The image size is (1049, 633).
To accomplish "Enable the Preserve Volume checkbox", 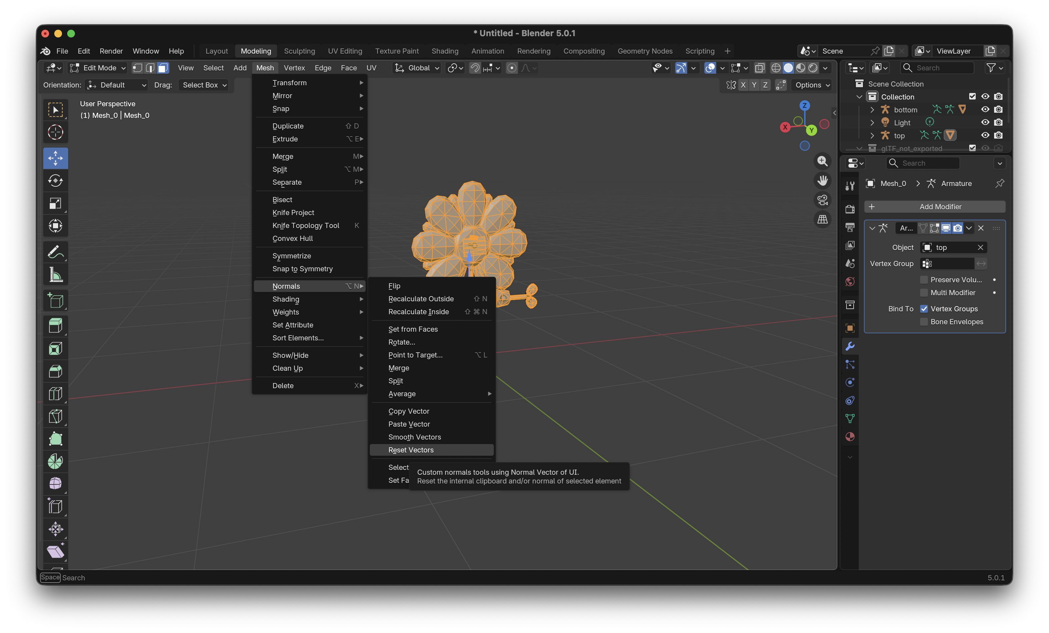I will pyautogui.click(x=923, y=280).
